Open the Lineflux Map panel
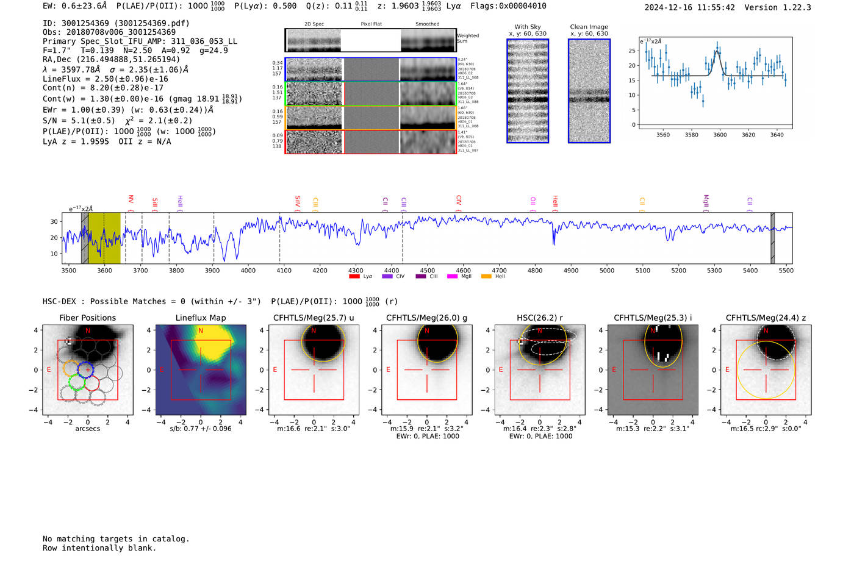Screen dimensions: 854x581 point(201,369)
